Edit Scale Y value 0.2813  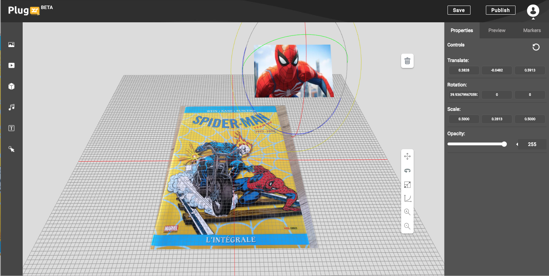tap(497, 119)
